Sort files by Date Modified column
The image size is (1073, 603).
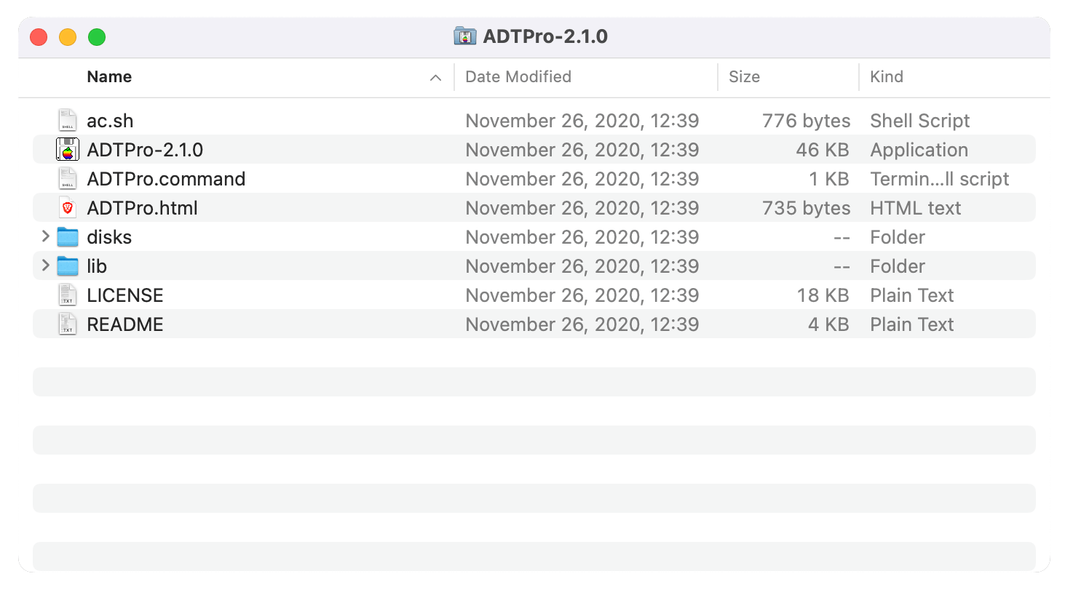point(518,76)
